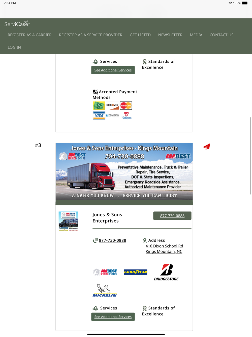Viewport: 252px width, 337px height.
Task: Click the Jones & Sons Enterprises listing title
Action: (107, 218)
